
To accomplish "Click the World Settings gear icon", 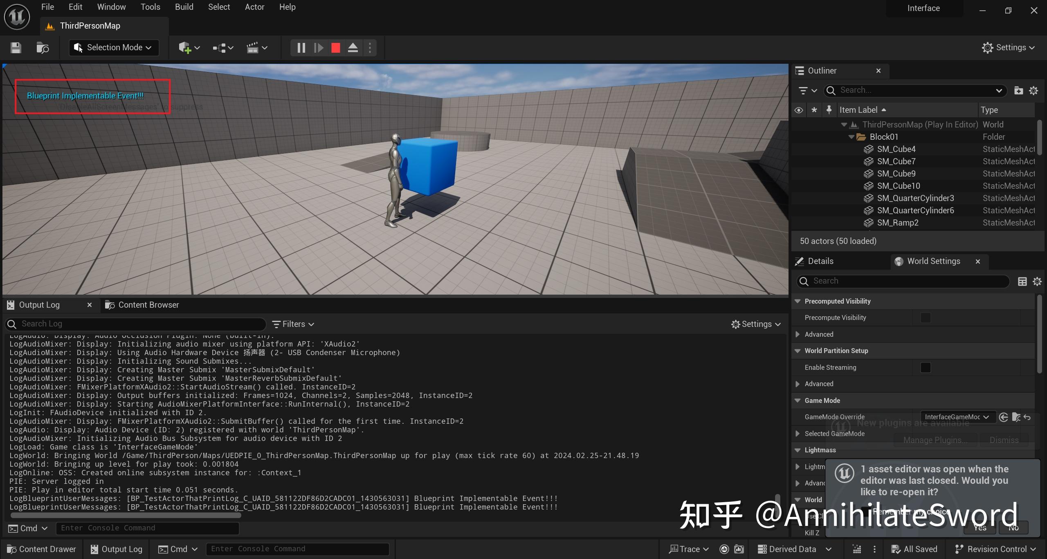I will [x=1037, y=281].
